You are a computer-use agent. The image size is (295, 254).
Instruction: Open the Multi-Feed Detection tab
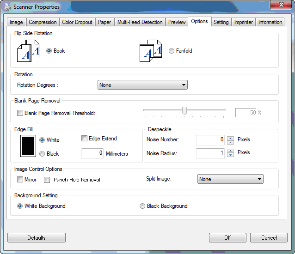[x=140, y=22]
